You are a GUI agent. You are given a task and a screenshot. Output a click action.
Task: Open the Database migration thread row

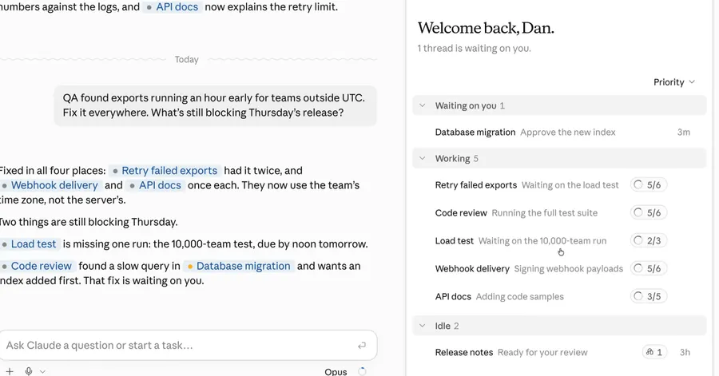point(559,132)
